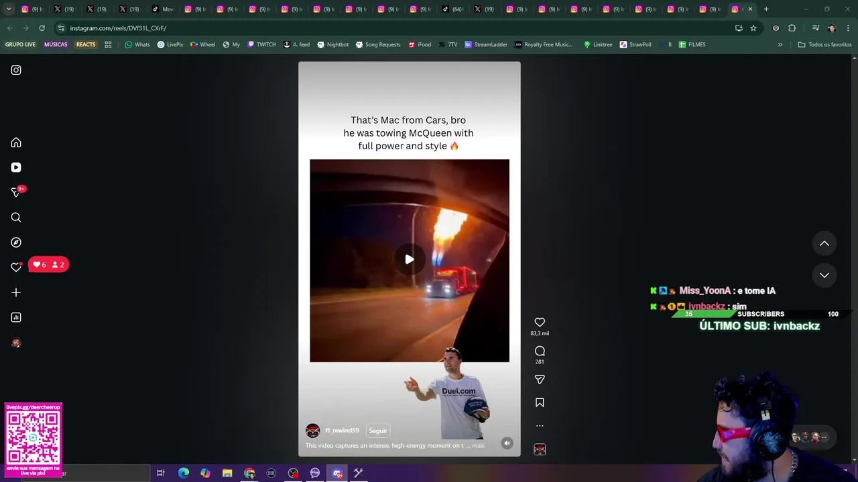Save the reel with the bookmark icon

[540, 402]
